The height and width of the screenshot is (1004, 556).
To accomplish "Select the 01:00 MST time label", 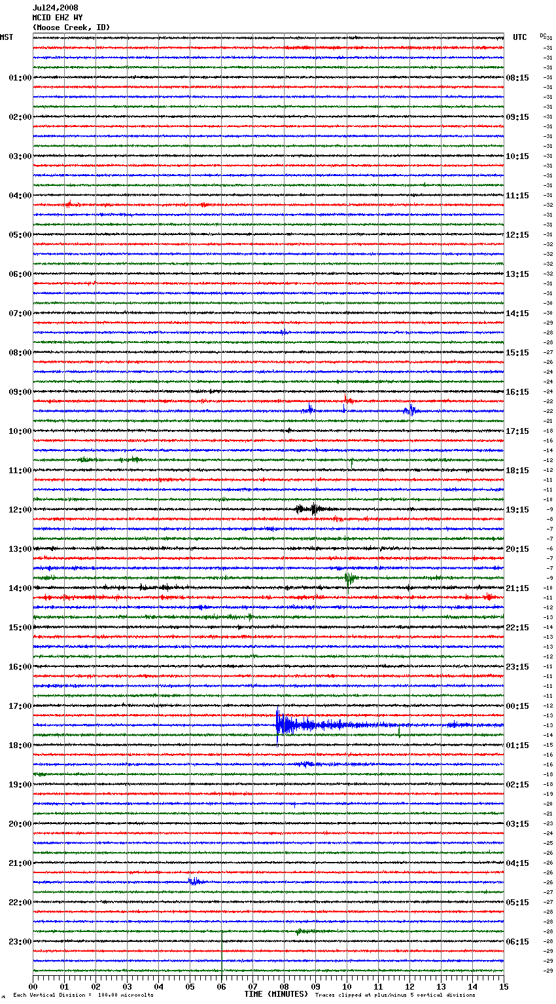I will 20,78.
